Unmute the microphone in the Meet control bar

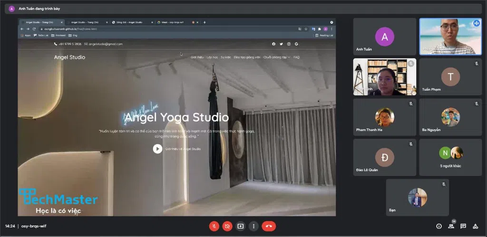tap(214, 226)
